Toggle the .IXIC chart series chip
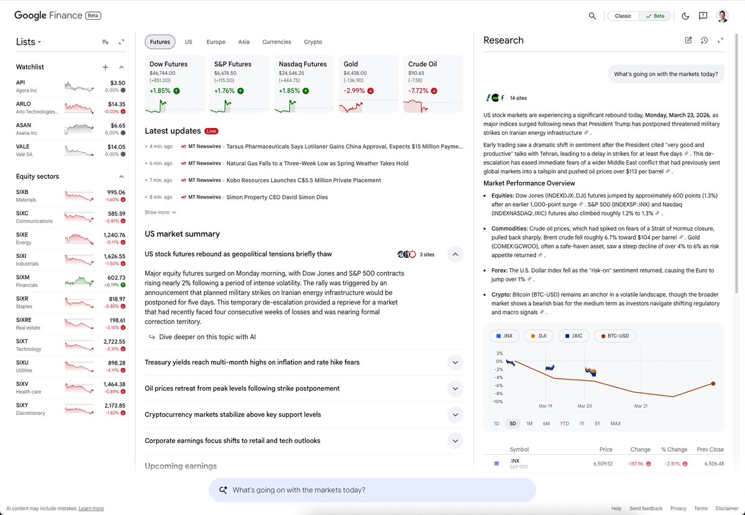This screenshot has height=515, width=745. 574,336
